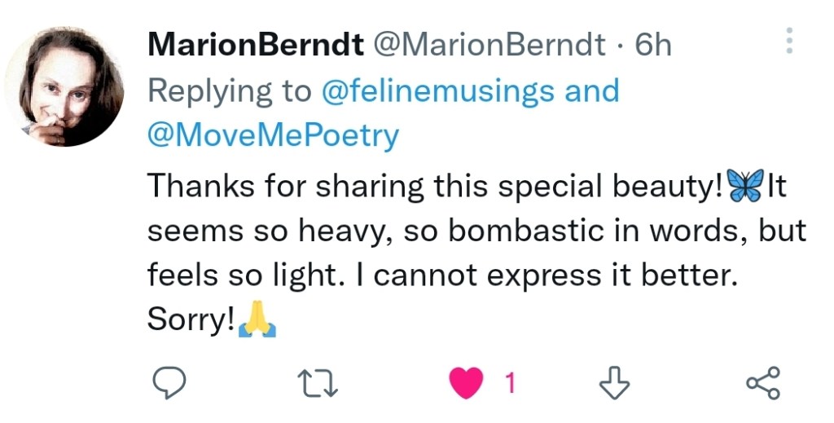Click the praying hands emoji

(x=257, y=322)
